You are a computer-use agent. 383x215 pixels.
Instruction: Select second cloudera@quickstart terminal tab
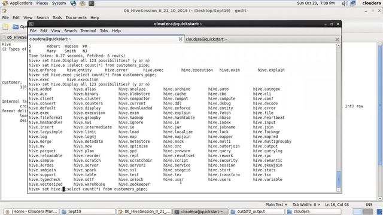tap(260, 39)
